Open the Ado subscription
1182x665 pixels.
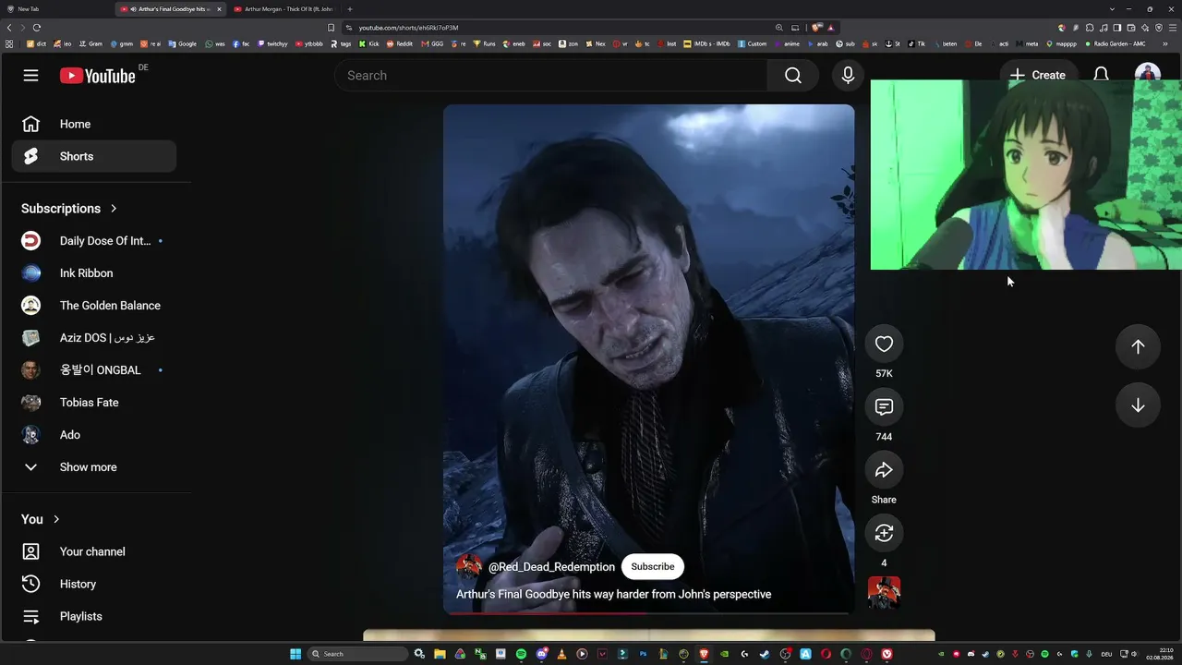tap(93, 435)
